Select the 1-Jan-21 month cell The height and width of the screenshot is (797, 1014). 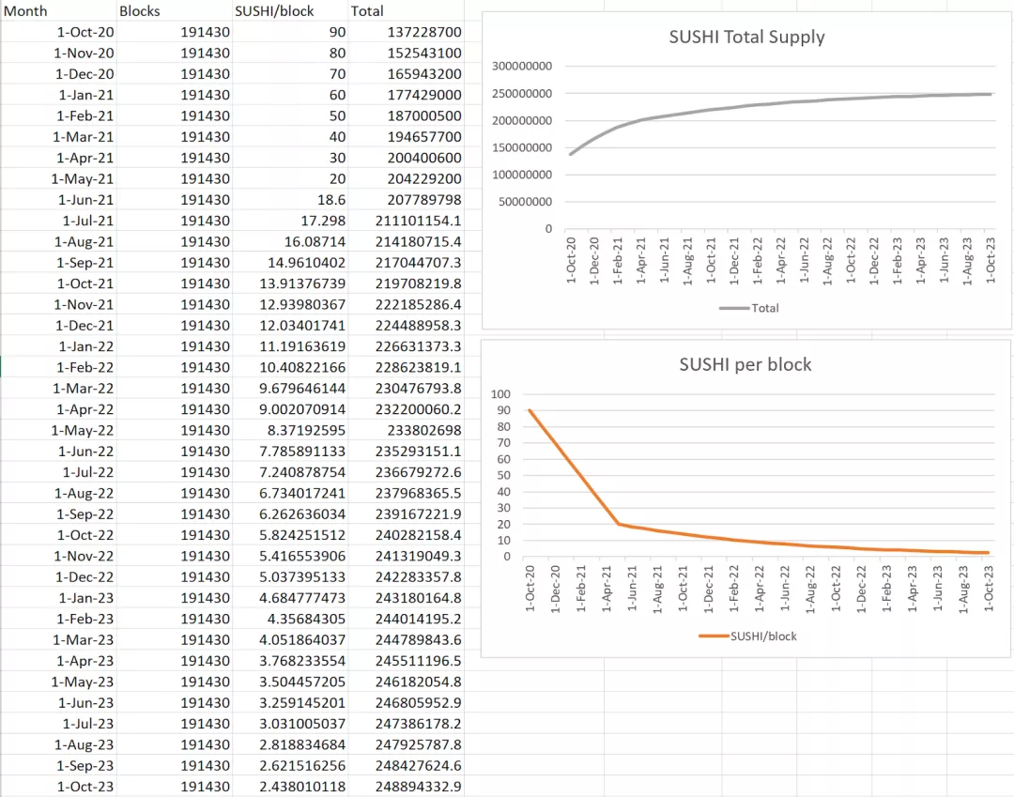click(x=58, y=95)
